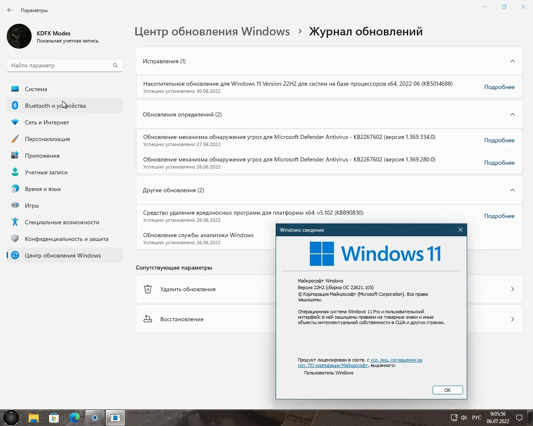
Task: Open the 'усл. лиц. соглашения' license link
Action: tap(396, 360)
